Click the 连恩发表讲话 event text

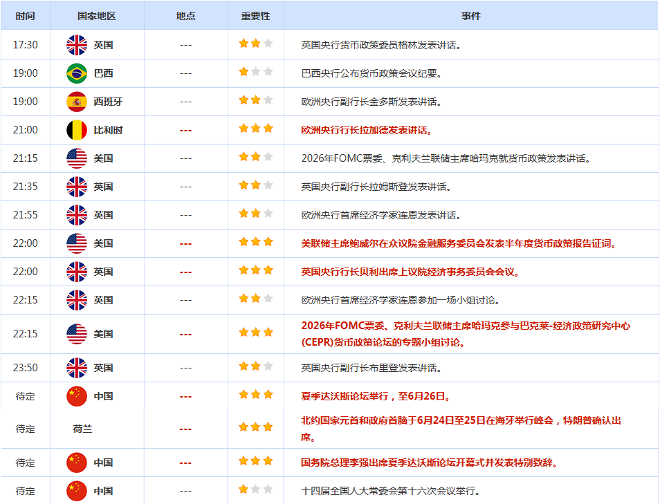pyautogui.click(x=381, y=216)
